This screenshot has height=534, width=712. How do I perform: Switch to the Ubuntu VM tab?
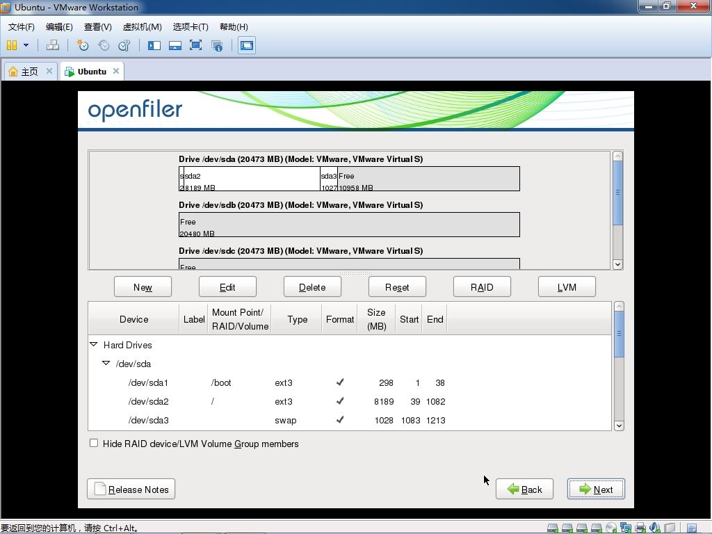pyautogui.click(x=92, y=72)
